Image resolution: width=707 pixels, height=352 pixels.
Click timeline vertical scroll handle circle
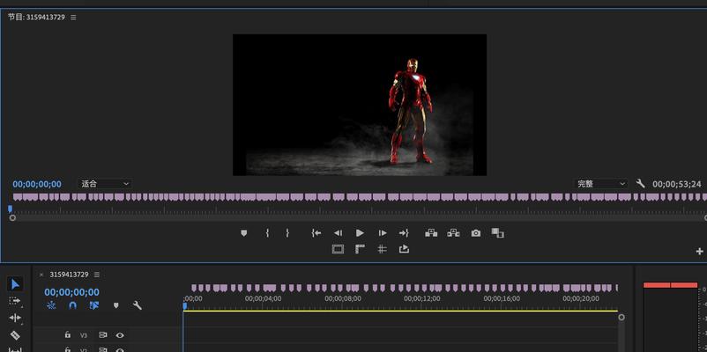coord(621,317)
